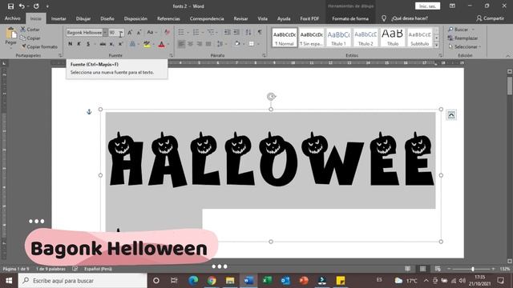The image size is (513, 288).
Task: Click the Pegar (paste) clipboard icon
Action: coord(10,34)
